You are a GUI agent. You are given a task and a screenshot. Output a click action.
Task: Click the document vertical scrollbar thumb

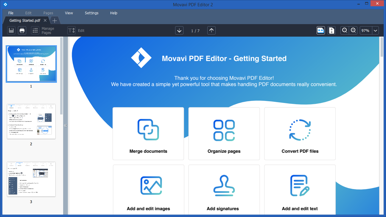coord(382,47)
